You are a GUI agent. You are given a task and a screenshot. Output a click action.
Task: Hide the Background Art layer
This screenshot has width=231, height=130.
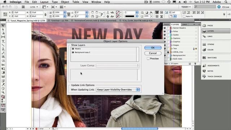tap(165, 55)
